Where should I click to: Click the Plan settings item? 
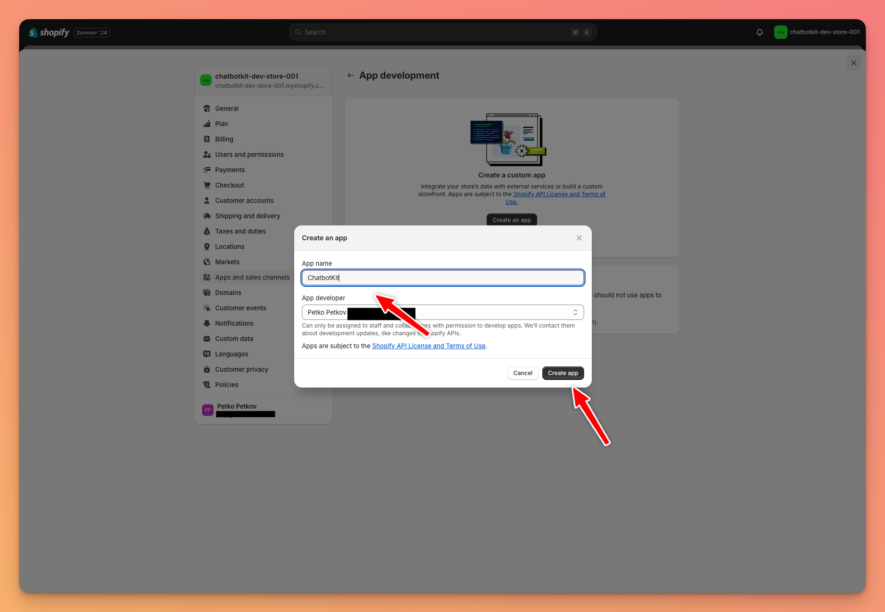pos(263,124)
